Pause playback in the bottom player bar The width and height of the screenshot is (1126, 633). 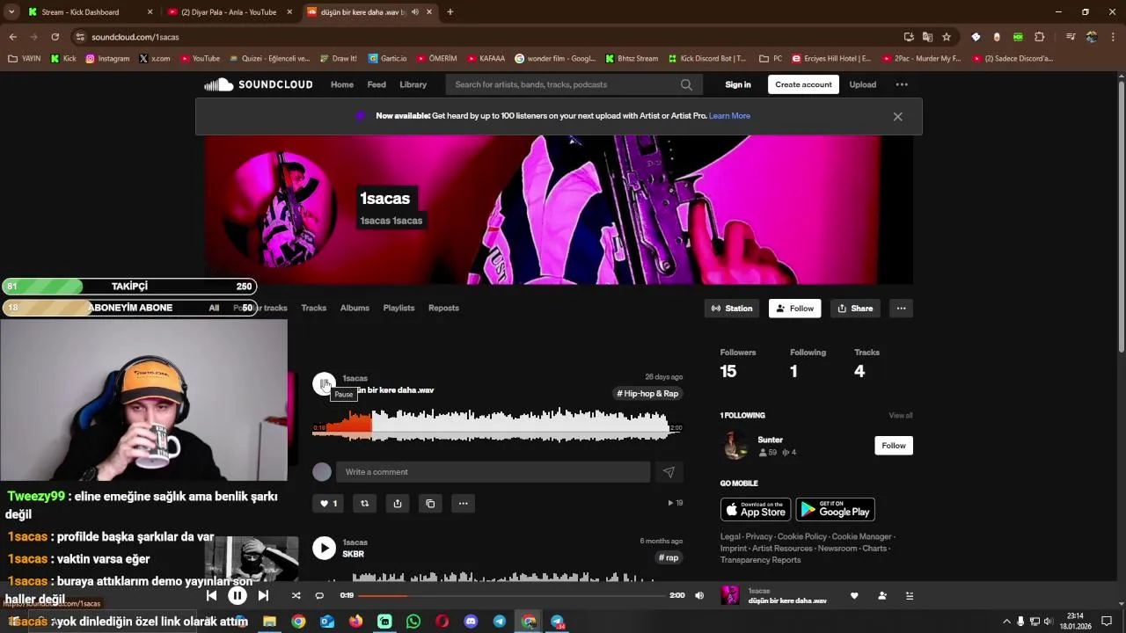pos(238,595)
